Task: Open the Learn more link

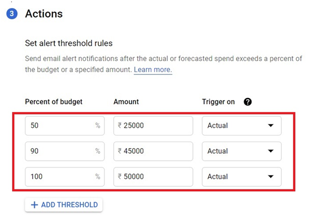Action: pos(153,69)
